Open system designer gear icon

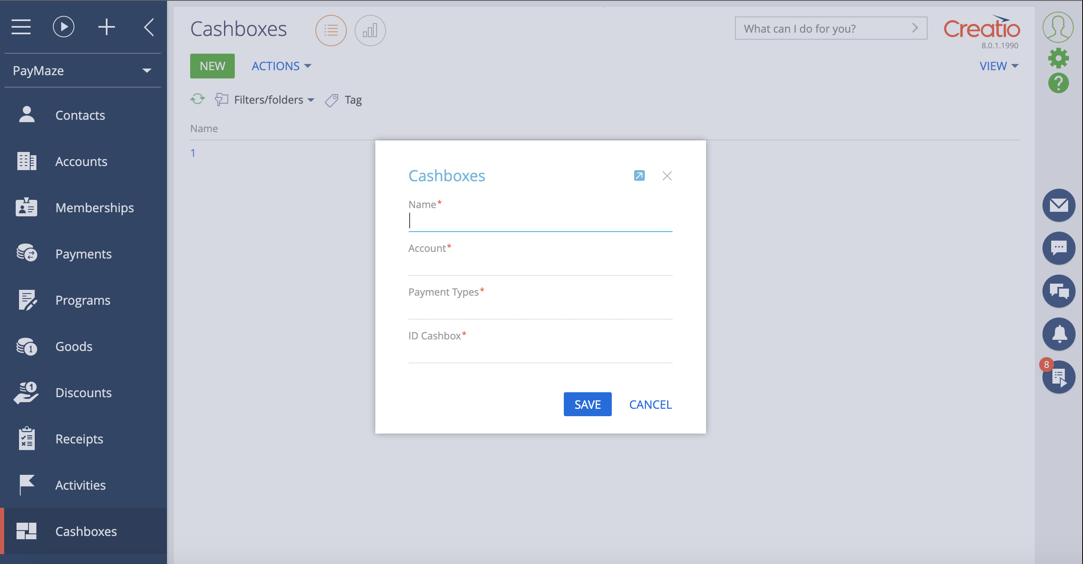tap(1058, 58)
